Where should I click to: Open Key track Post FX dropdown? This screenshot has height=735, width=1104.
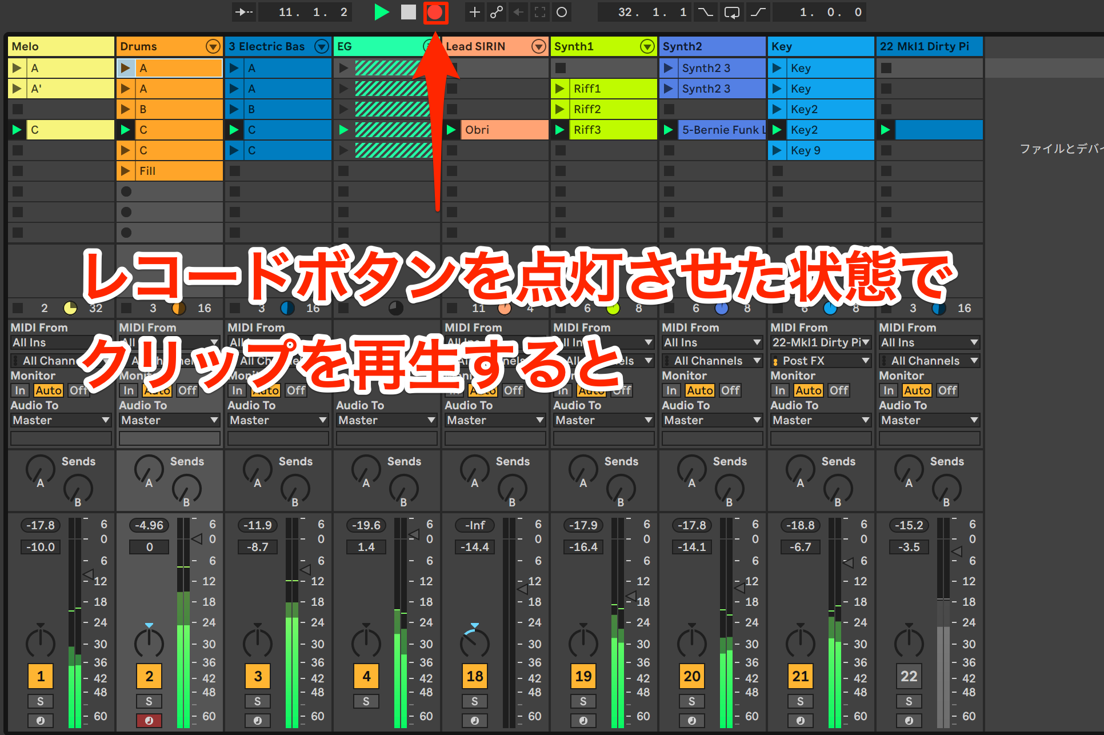(821, 361)
